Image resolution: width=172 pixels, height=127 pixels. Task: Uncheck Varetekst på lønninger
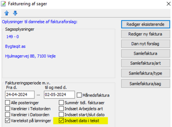[7, 120]
